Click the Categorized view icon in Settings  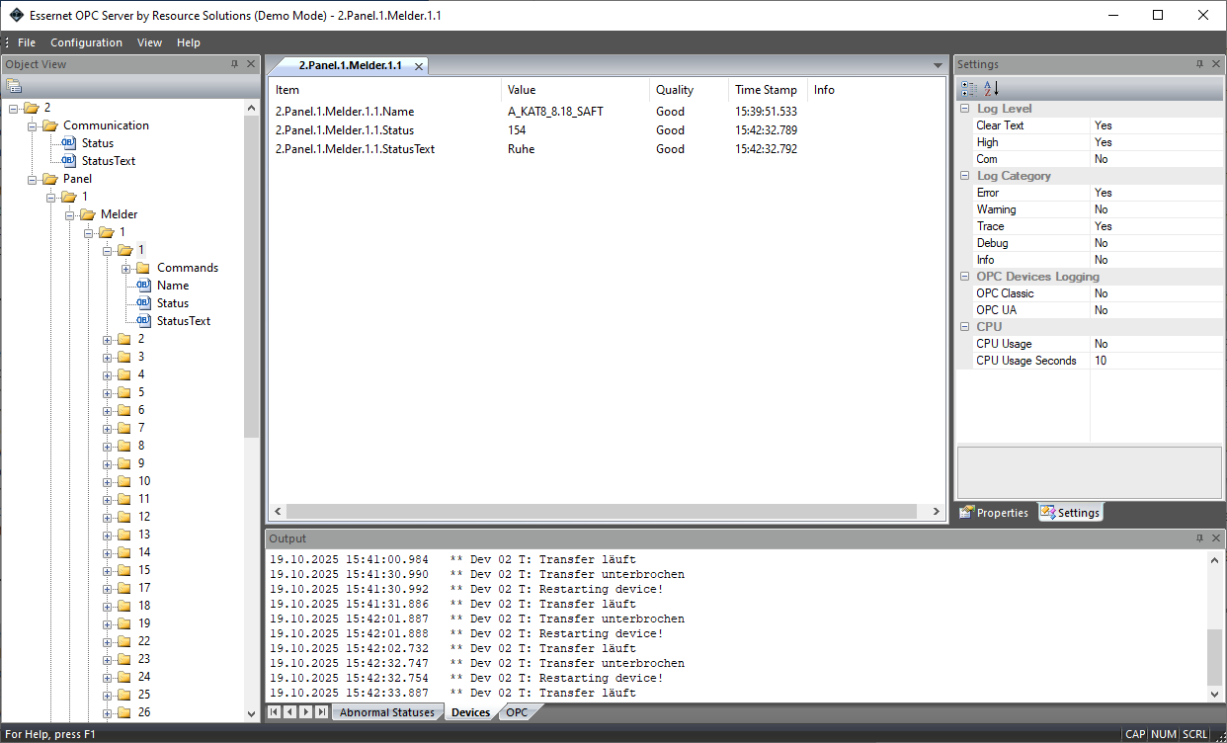(x=969, y=88)
